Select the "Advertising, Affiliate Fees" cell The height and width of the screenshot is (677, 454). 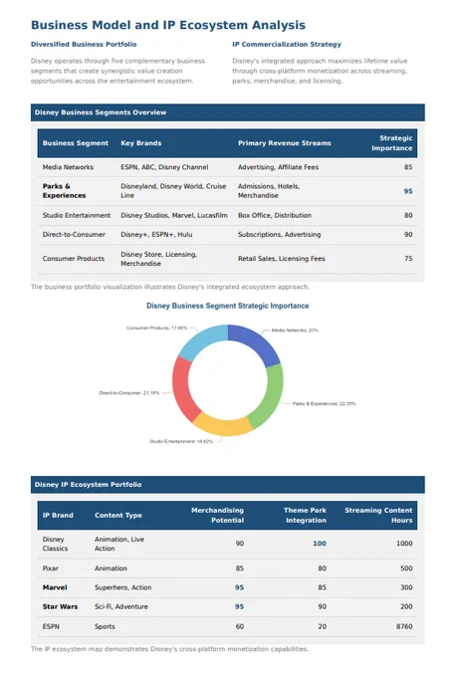pos(278,167)
